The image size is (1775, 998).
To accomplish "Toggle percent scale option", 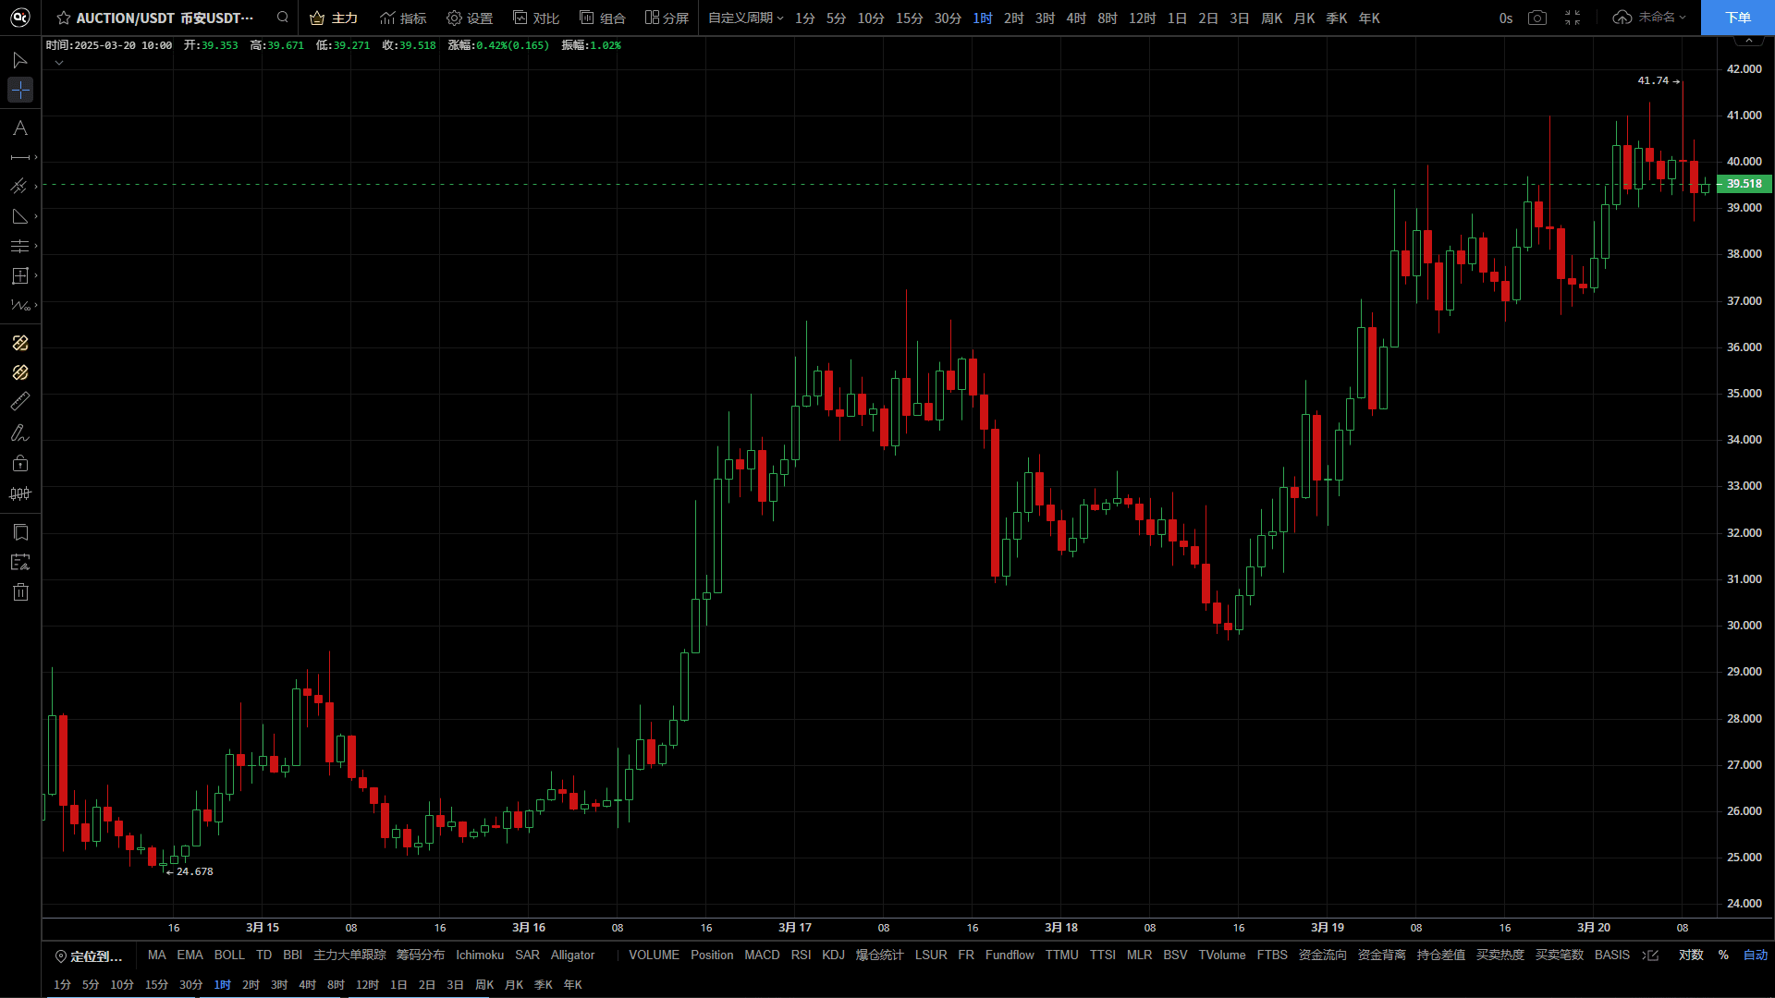I will point(1723,955).
